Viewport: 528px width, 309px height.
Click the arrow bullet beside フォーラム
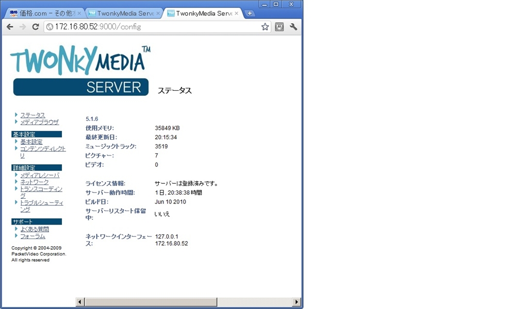point(16,236)
